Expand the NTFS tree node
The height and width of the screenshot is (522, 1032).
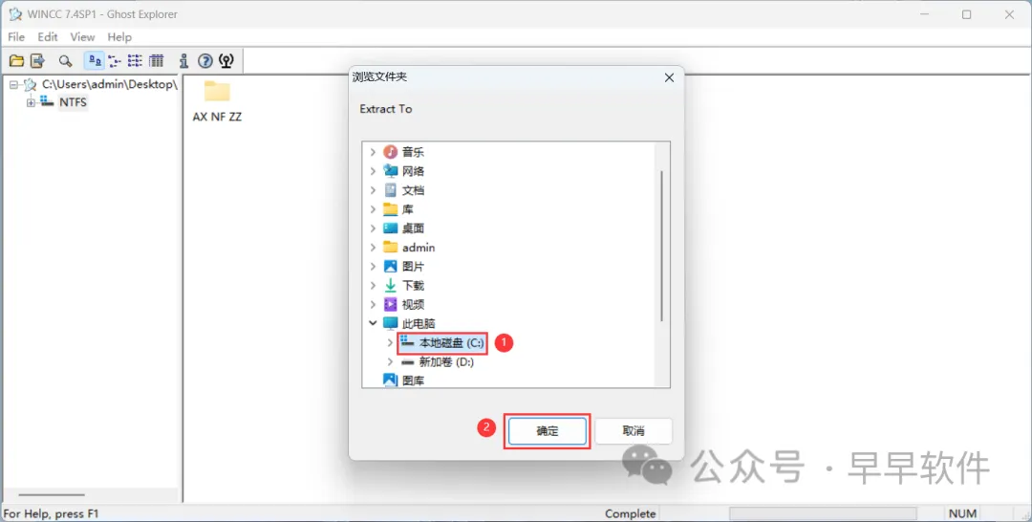31,102
